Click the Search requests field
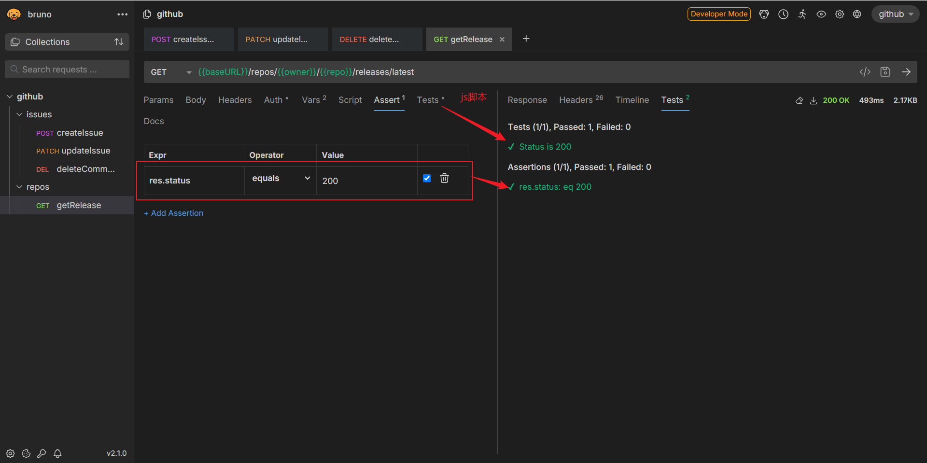 pos(67,70)
